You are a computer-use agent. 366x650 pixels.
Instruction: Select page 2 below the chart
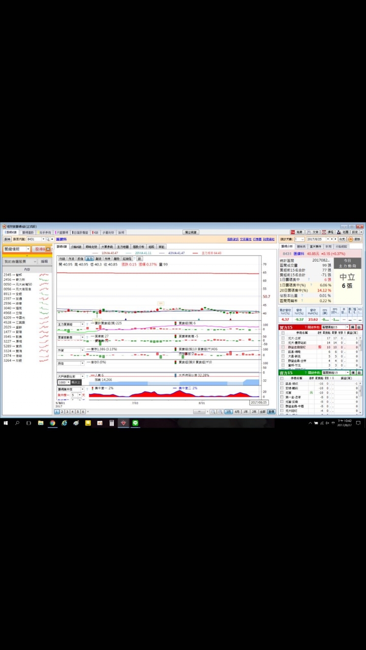62,412
